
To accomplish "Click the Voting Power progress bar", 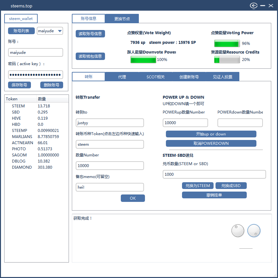I will pos(227,43).
